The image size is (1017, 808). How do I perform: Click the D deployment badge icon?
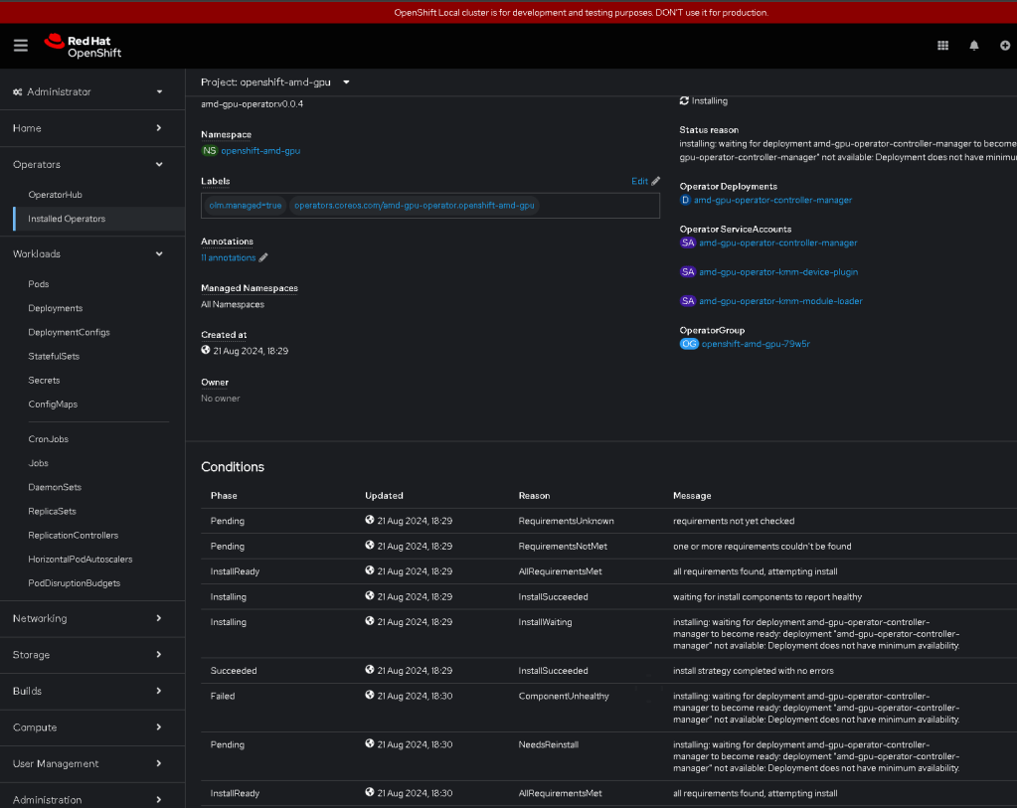(x=685, y=200)
